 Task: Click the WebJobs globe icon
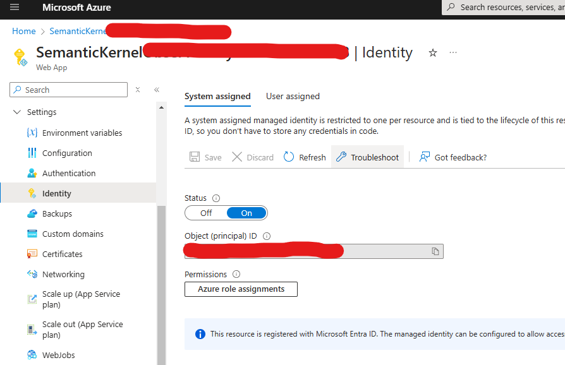(32, 355)
